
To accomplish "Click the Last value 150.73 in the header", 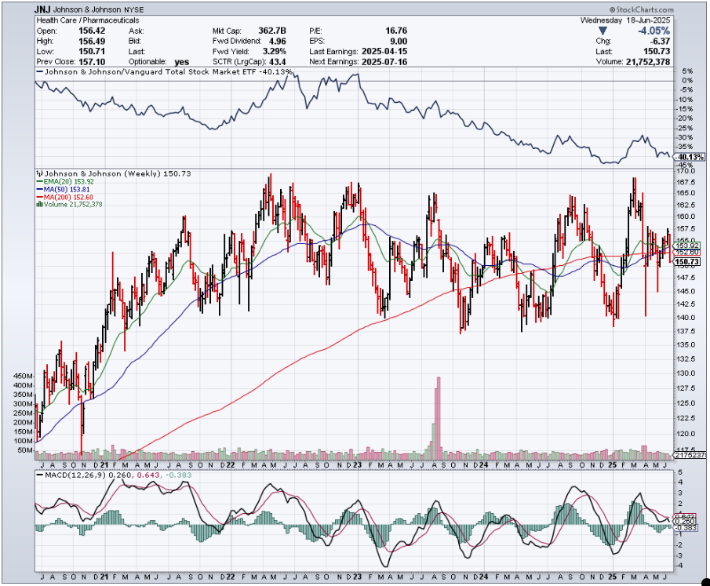I will coord(657,51).
